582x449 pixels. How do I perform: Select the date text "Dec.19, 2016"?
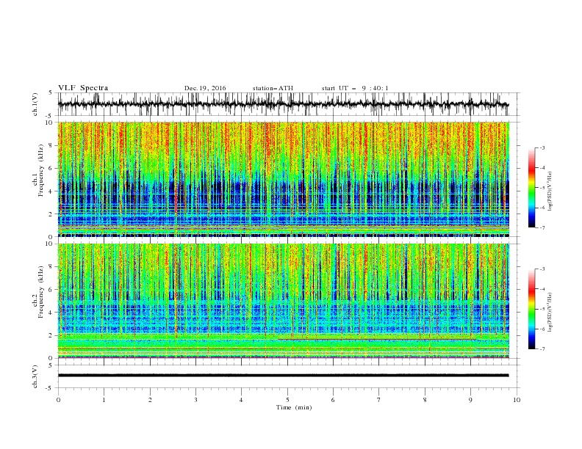pyautogui.click(x=205, y=88)
